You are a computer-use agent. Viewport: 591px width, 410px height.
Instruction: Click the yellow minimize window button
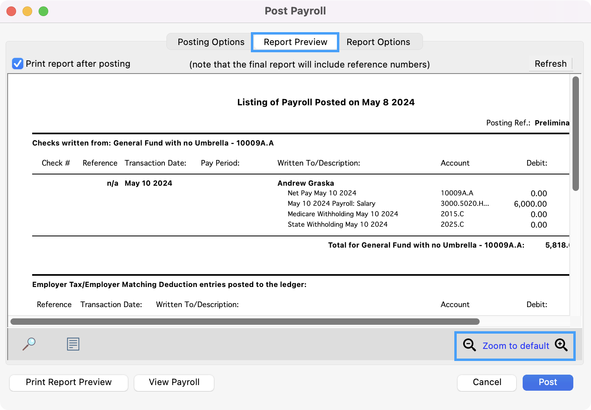(x=27, y=11)
